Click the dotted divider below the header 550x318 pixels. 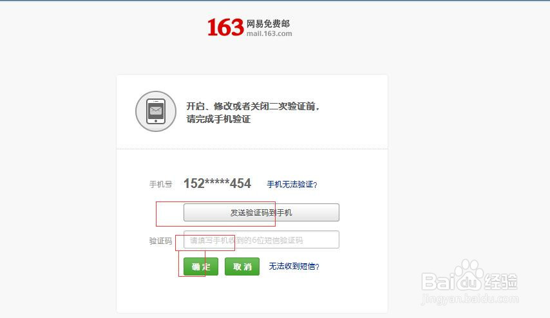252,149
